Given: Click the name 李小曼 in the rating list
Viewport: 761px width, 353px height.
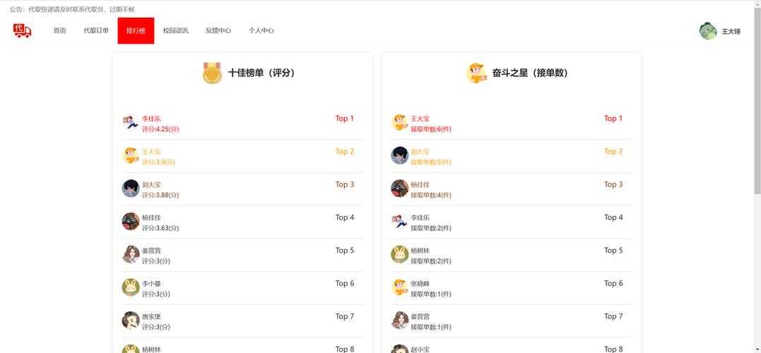Looking at the screenshot, I should [x=151, y=284].
